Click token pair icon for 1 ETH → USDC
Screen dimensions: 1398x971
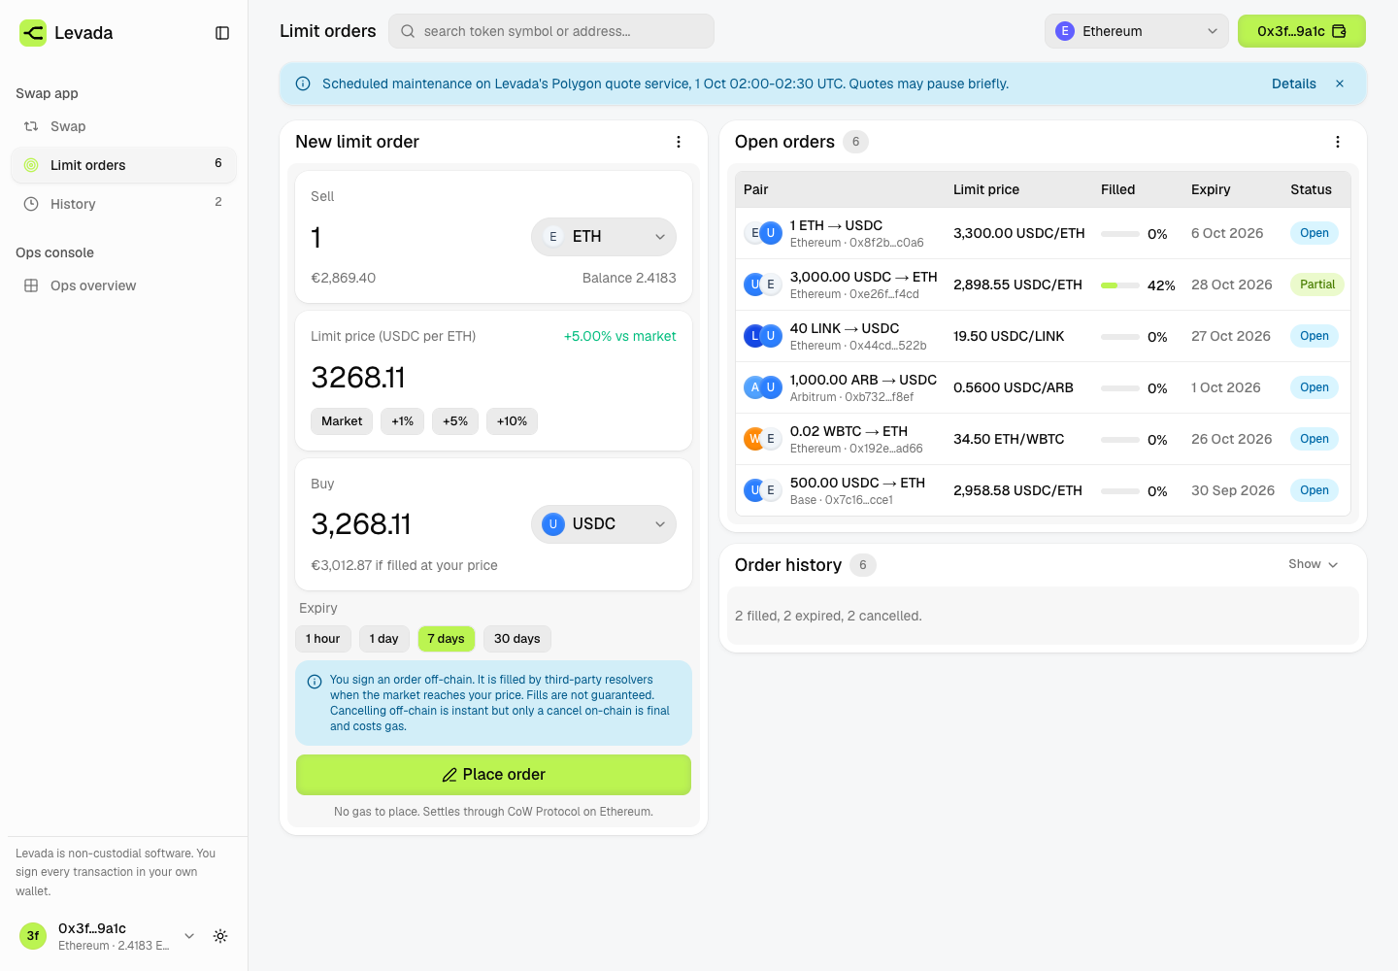point(763,233)
